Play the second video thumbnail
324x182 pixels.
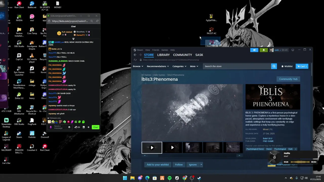172,148
